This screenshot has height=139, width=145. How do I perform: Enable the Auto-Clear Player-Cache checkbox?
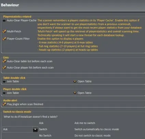pyautogui.click(x=4, y=21)
